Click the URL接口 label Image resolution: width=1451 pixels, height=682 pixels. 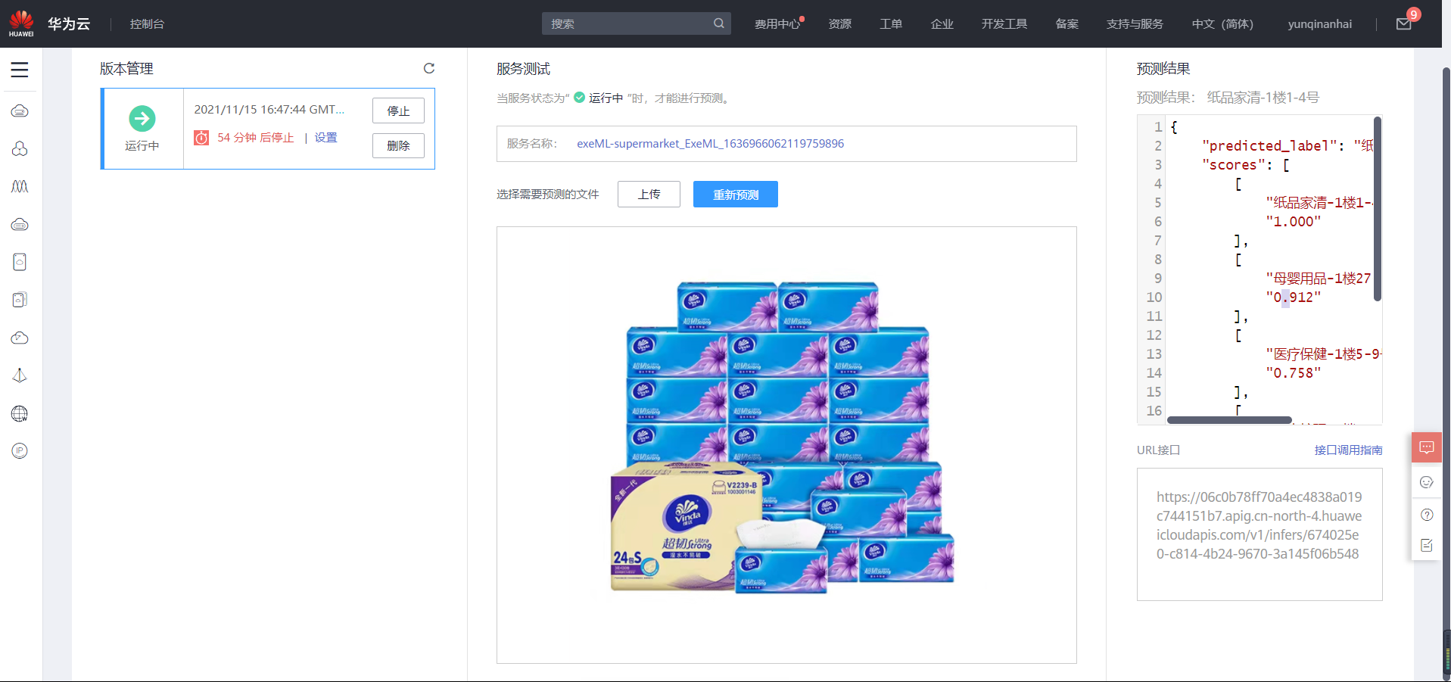tap(1158, 450)
